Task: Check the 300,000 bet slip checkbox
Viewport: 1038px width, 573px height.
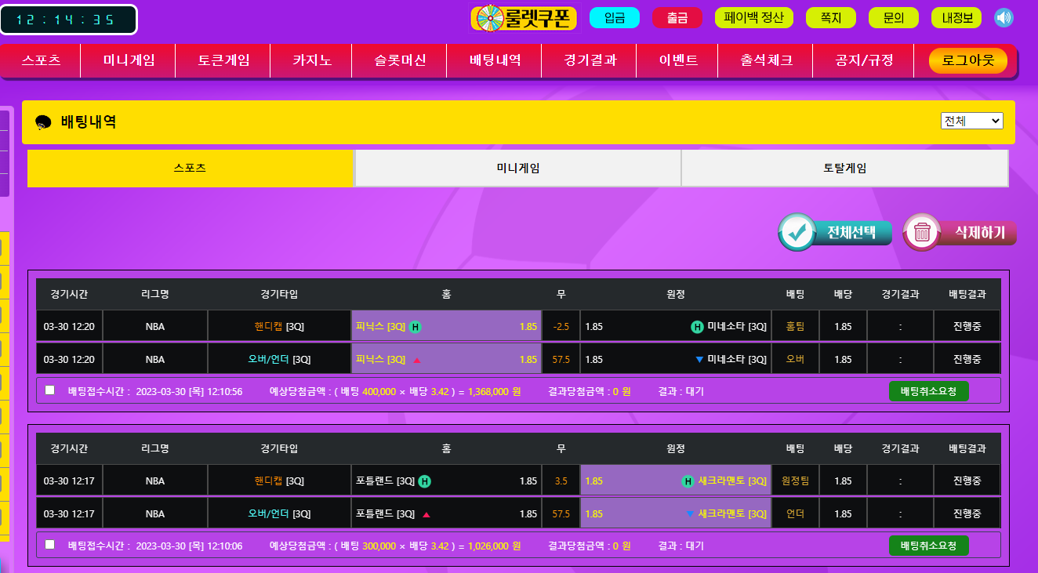Action: [x=50, y=545]
